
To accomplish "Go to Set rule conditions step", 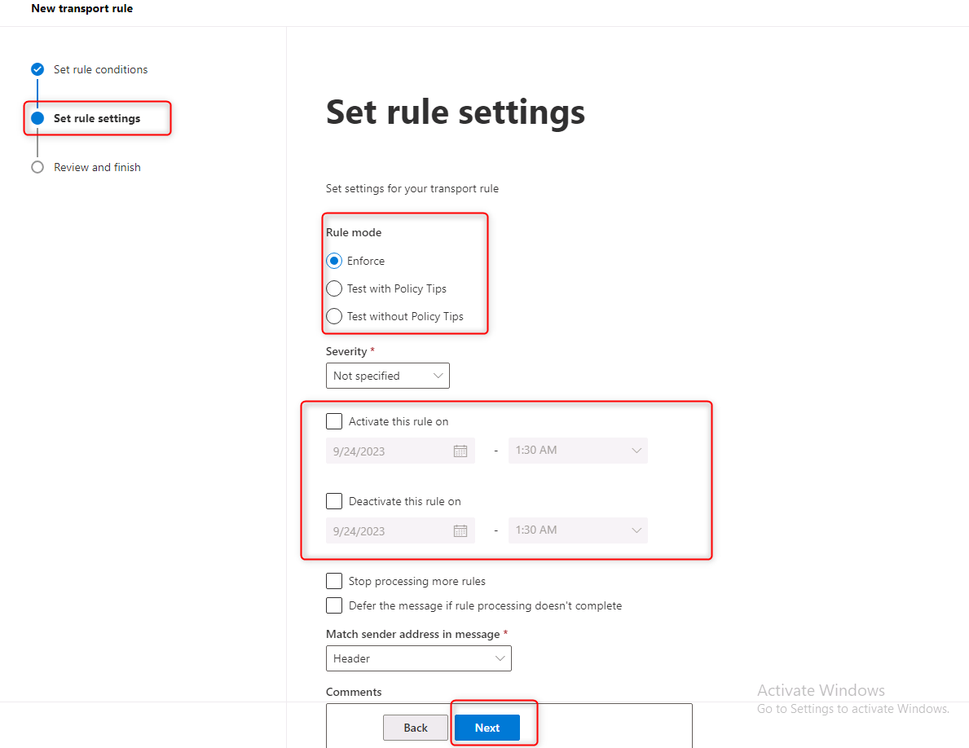I will tap(100, 69).
